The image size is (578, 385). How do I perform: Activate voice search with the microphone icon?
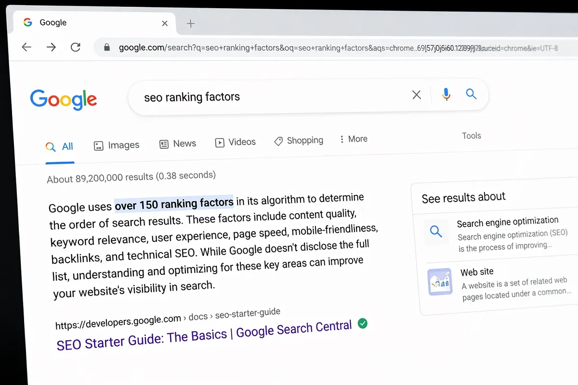pos(446,94)
